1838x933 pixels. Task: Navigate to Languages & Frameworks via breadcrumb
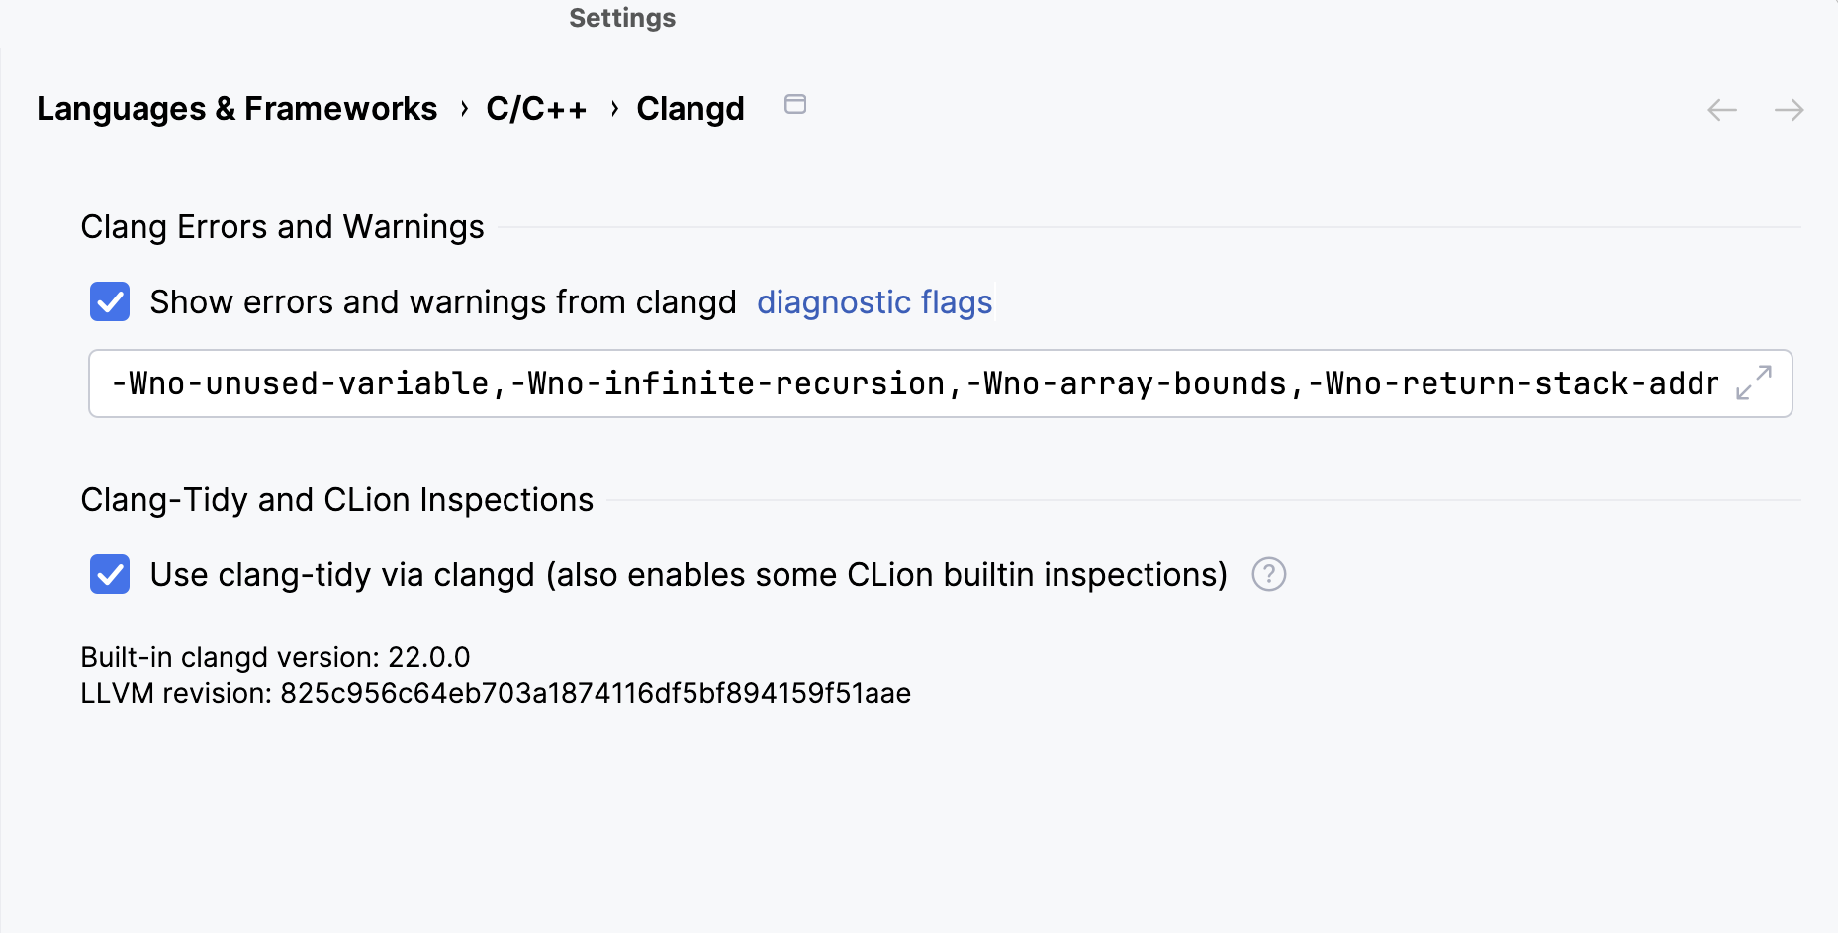coord(236,109)
